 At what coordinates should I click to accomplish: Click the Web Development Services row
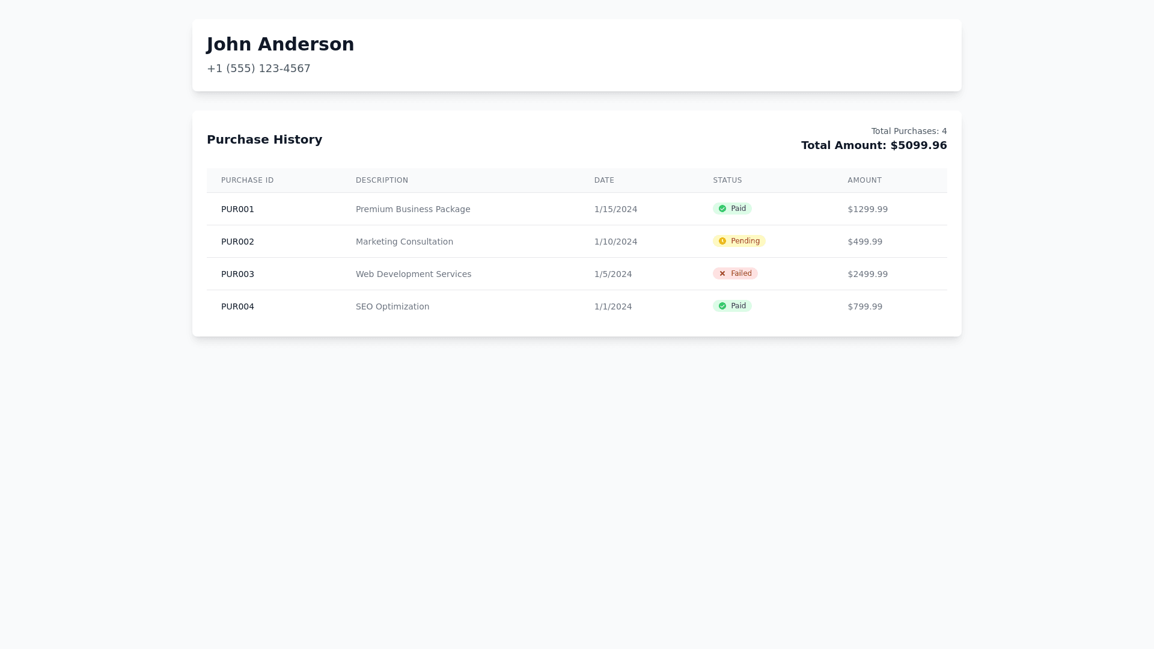coord(414,274)
